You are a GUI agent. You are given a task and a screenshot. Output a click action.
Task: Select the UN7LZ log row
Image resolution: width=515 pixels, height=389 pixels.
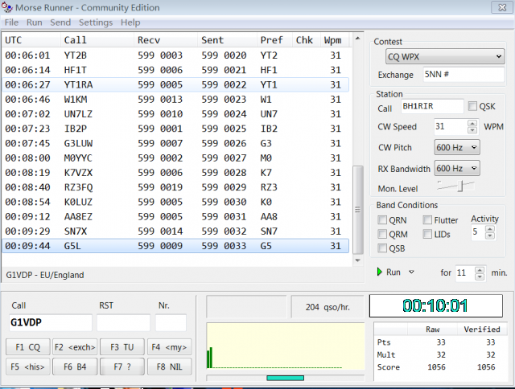coord(175,114)
